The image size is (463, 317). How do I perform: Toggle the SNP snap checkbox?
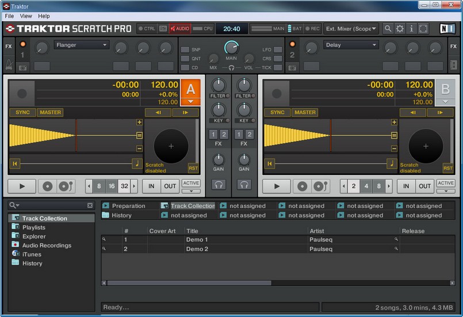point(185,50)
